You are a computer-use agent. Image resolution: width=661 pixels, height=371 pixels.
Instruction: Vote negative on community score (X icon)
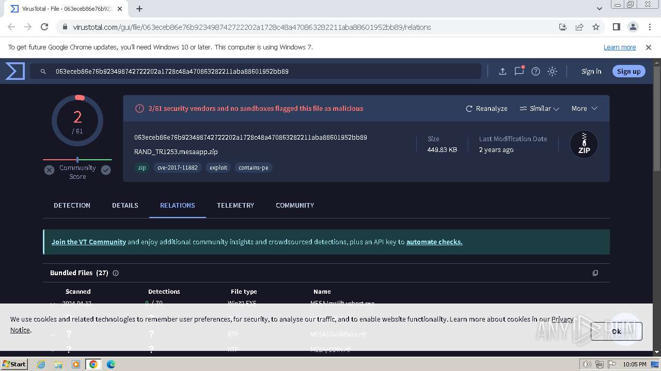pyautogui.click(x=49, y=170)
